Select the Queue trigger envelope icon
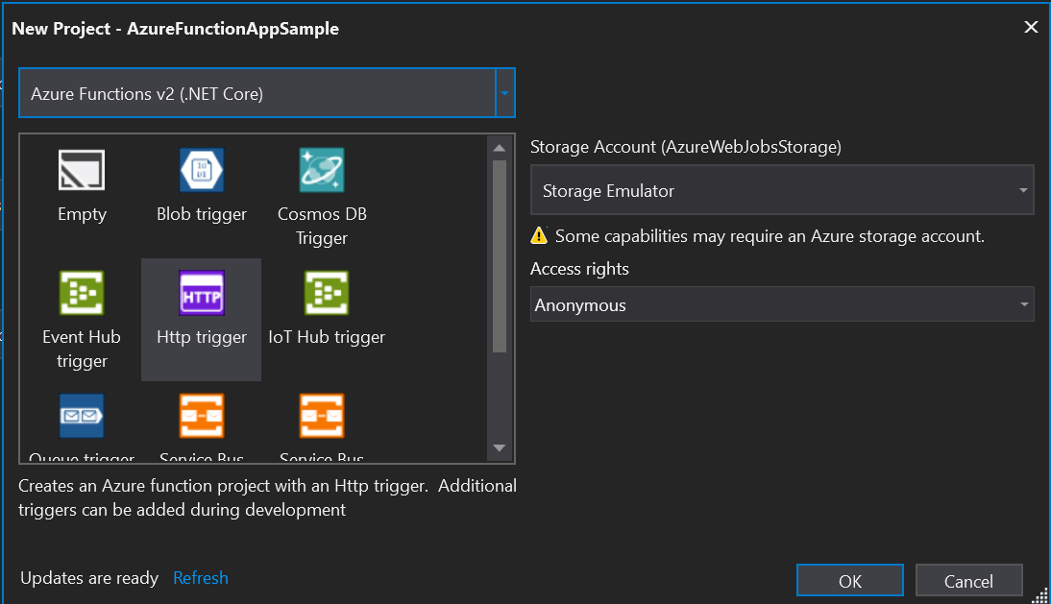1051x604 pixels. pyautogui.click(x=82, y=416)
